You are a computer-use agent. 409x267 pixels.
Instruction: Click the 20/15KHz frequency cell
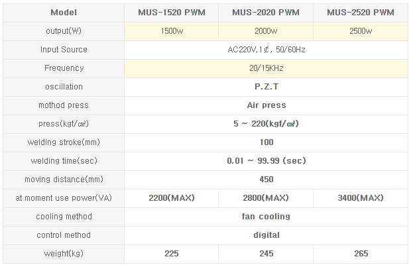coord(266,68)
